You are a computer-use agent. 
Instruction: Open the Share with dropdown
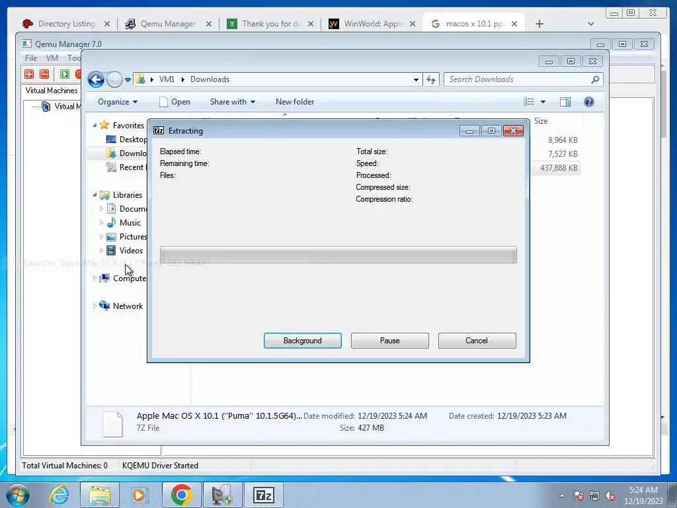click(x=232, y=102)
